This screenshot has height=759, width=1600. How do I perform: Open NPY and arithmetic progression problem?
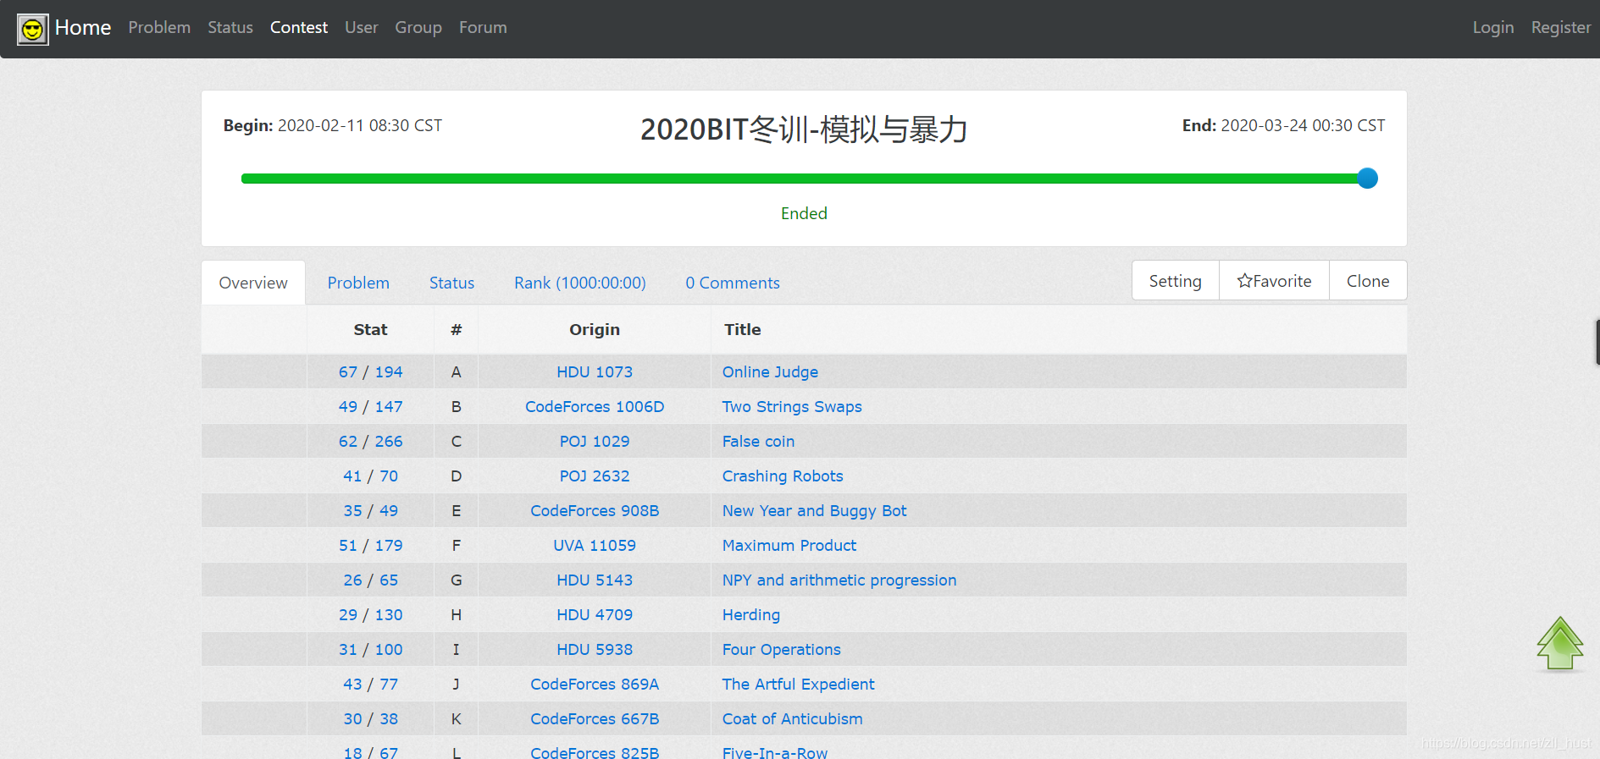pyautogui.click(x=839, y=580)
